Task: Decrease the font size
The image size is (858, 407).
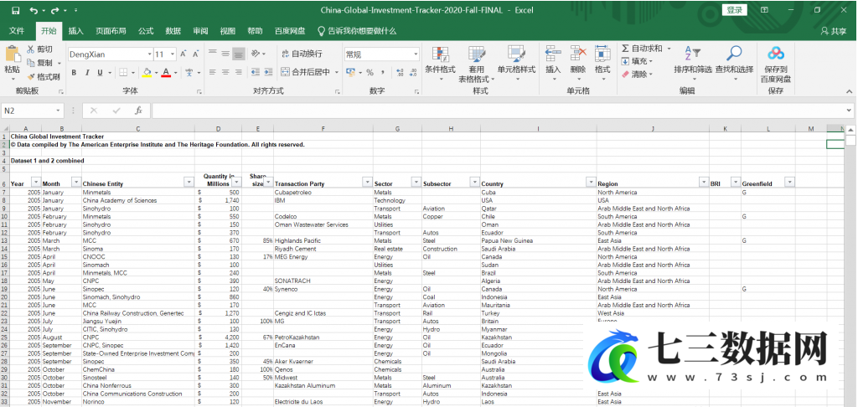Action: click(x=195, y=54)
